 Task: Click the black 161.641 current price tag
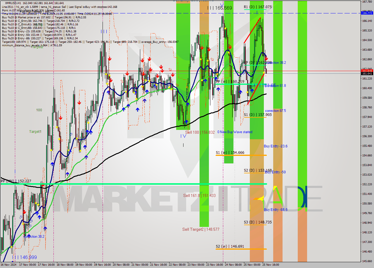click(x=367, y=74)
